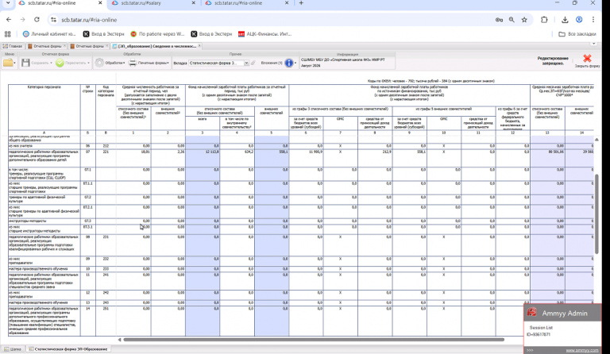Click the left arrow of the horizontal scrollbar
Viewport: 610px width, 354px height.
pos(119,340)
